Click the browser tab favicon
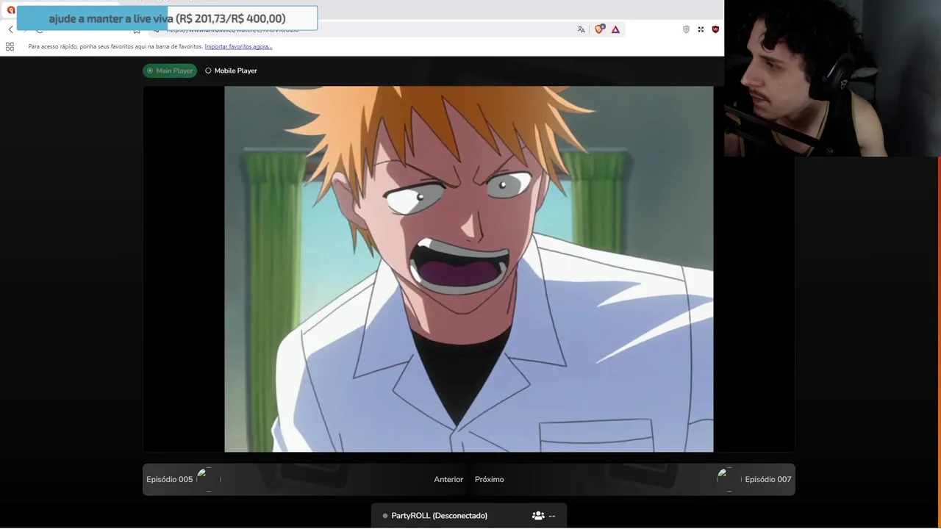 (x=10, y=10)
